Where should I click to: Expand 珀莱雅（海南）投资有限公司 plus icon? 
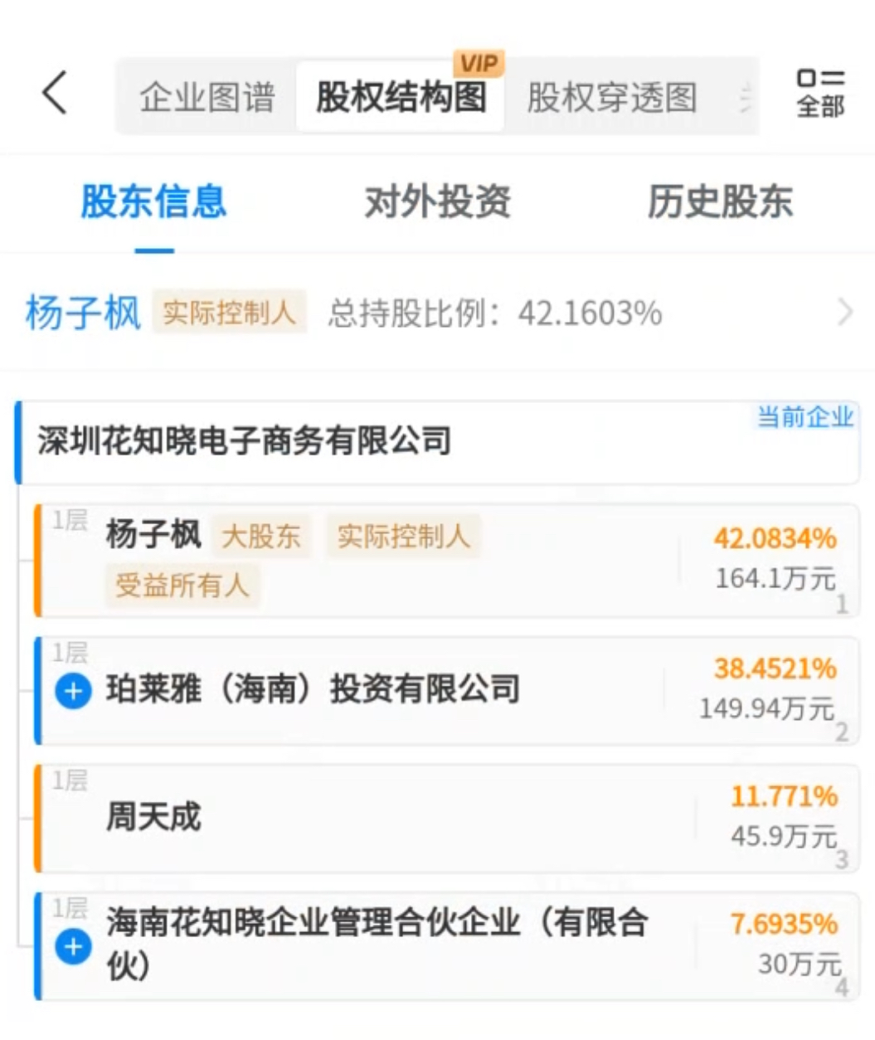pos(73,691)
